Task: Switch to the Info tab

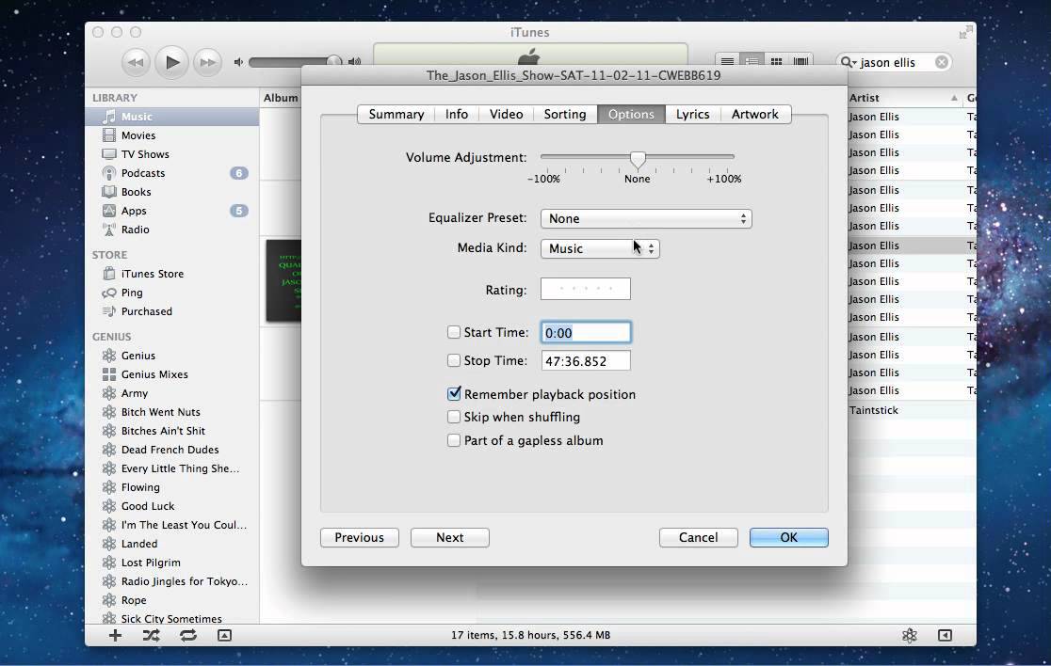Action: pyautogui.click(x=457, y=114)
